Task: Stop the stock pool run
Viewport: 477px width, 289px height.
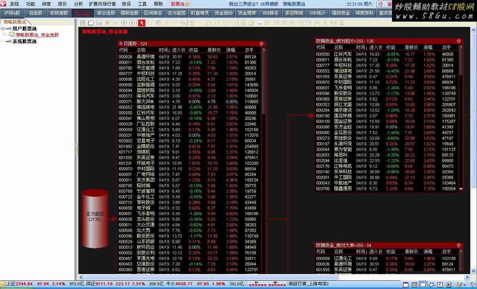Action: tap(132, 23)
